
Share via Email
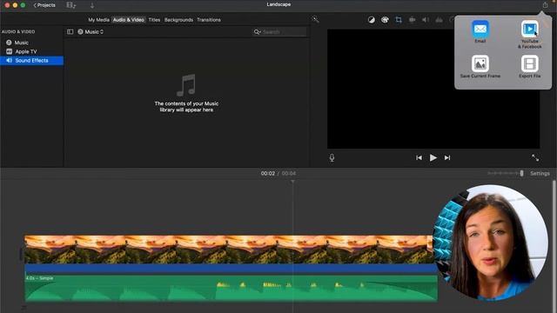pos(480,32)
